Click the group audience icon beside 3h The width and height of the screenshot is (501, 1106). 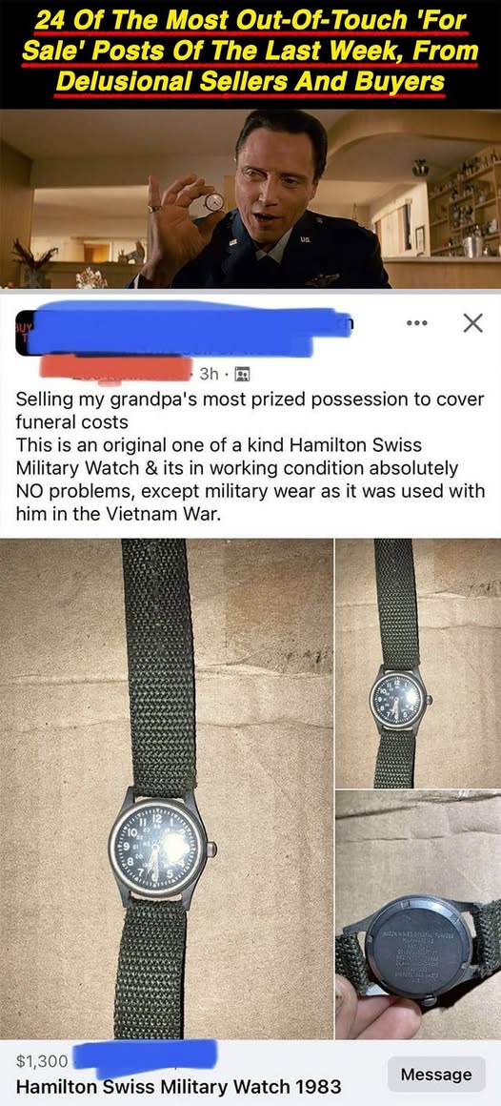pos(239,372)
